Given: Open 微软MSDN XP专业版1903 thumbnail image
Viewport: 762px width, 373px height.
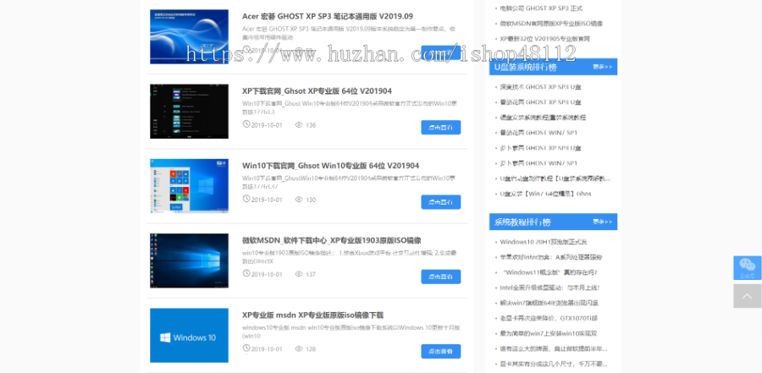Looking at the screenshot, I should tap(189, 261).
